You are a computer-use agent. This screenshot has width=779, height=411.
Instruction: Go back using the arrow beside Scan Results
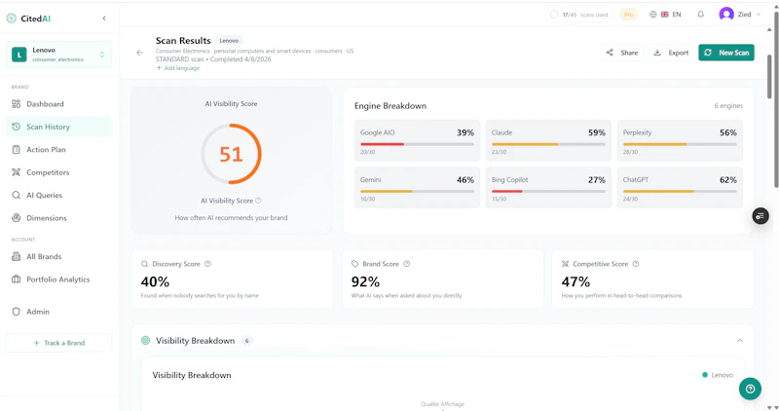click(139, 53)
